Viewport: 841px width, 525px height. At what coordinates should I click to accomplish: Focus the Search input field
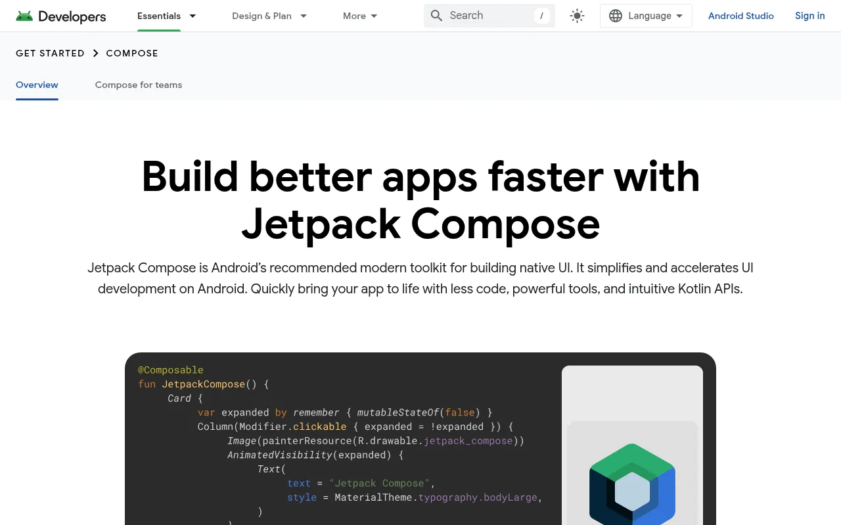pyautogui.click(x=489, y=16)
